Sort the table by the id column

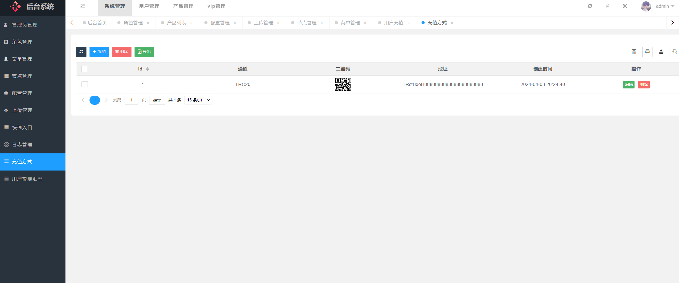[x=148, y=69]
